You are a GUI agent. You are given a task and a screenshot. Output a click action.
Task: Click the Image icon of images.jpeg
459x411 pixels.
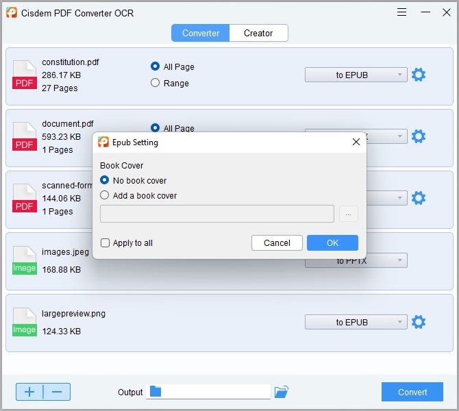25,260
